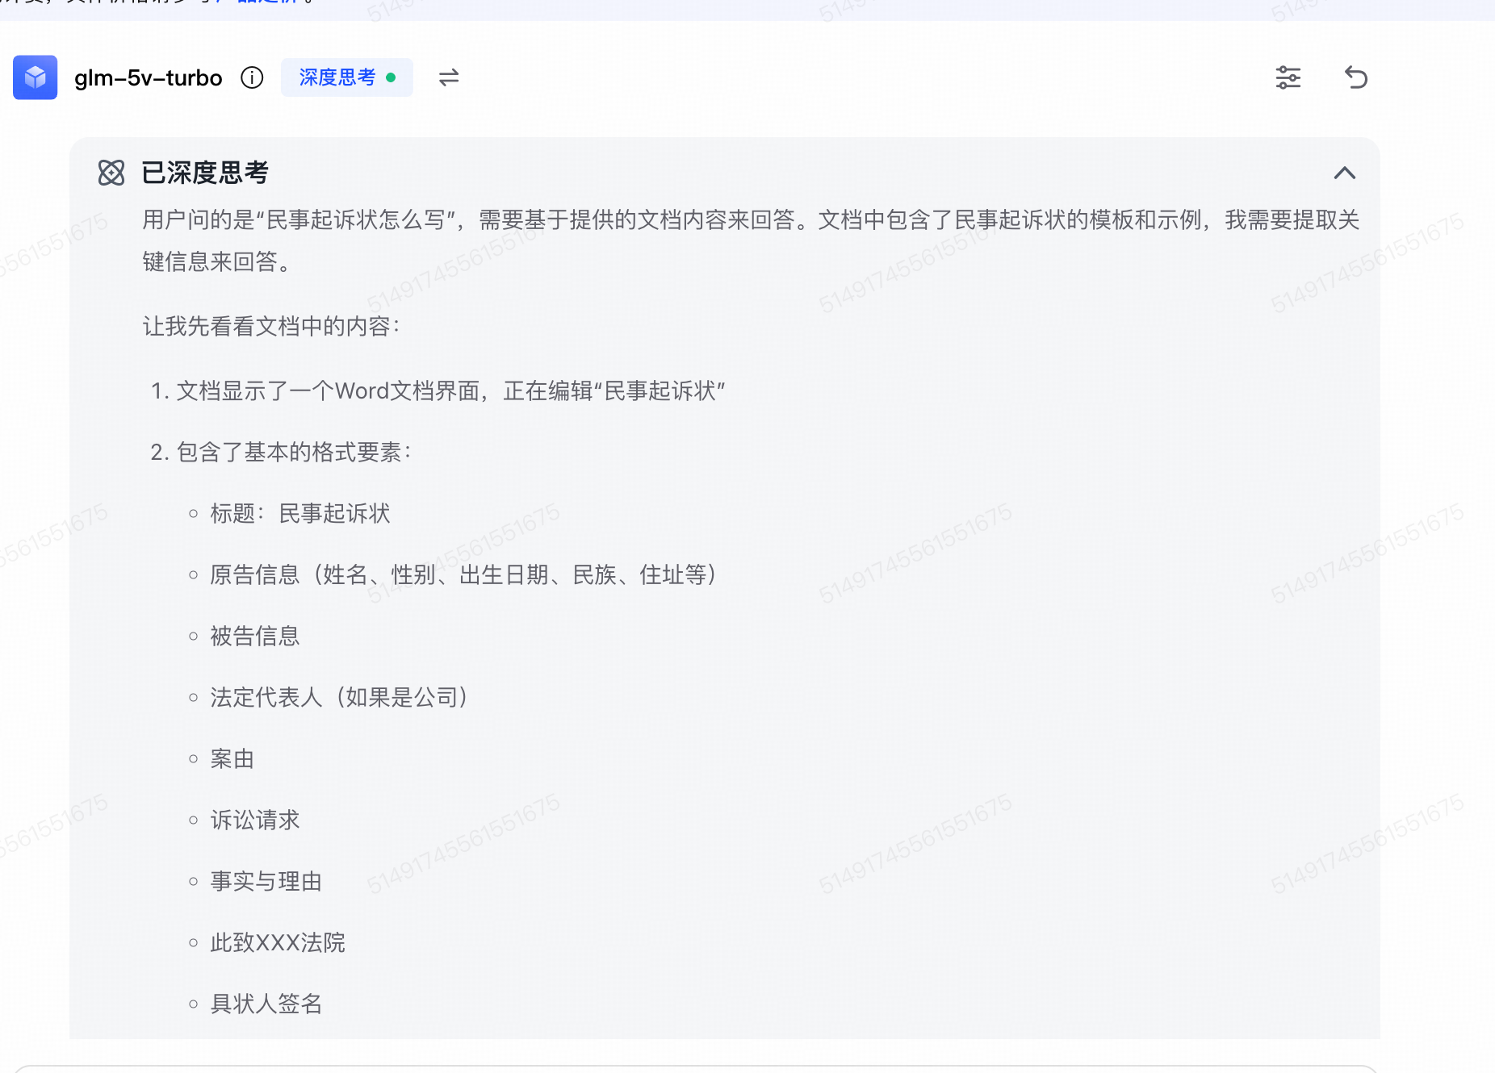Select list item 包含了基本的格式要素
The width and height of the screenshot is (1495, 1073).
click(x=294, y=453)
